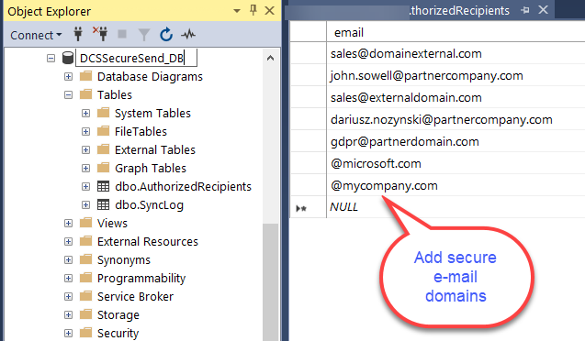Image resolution: width=585 pixels, height=341 pixels.
Task: Click the new-row selector with asterisk marker
Action: click(x=309, y=207)
